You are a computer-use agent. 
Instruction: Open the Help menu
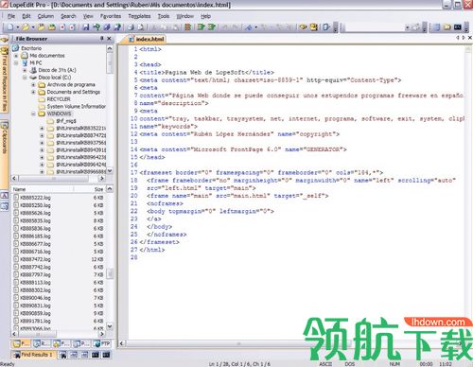tap(205, 16)
